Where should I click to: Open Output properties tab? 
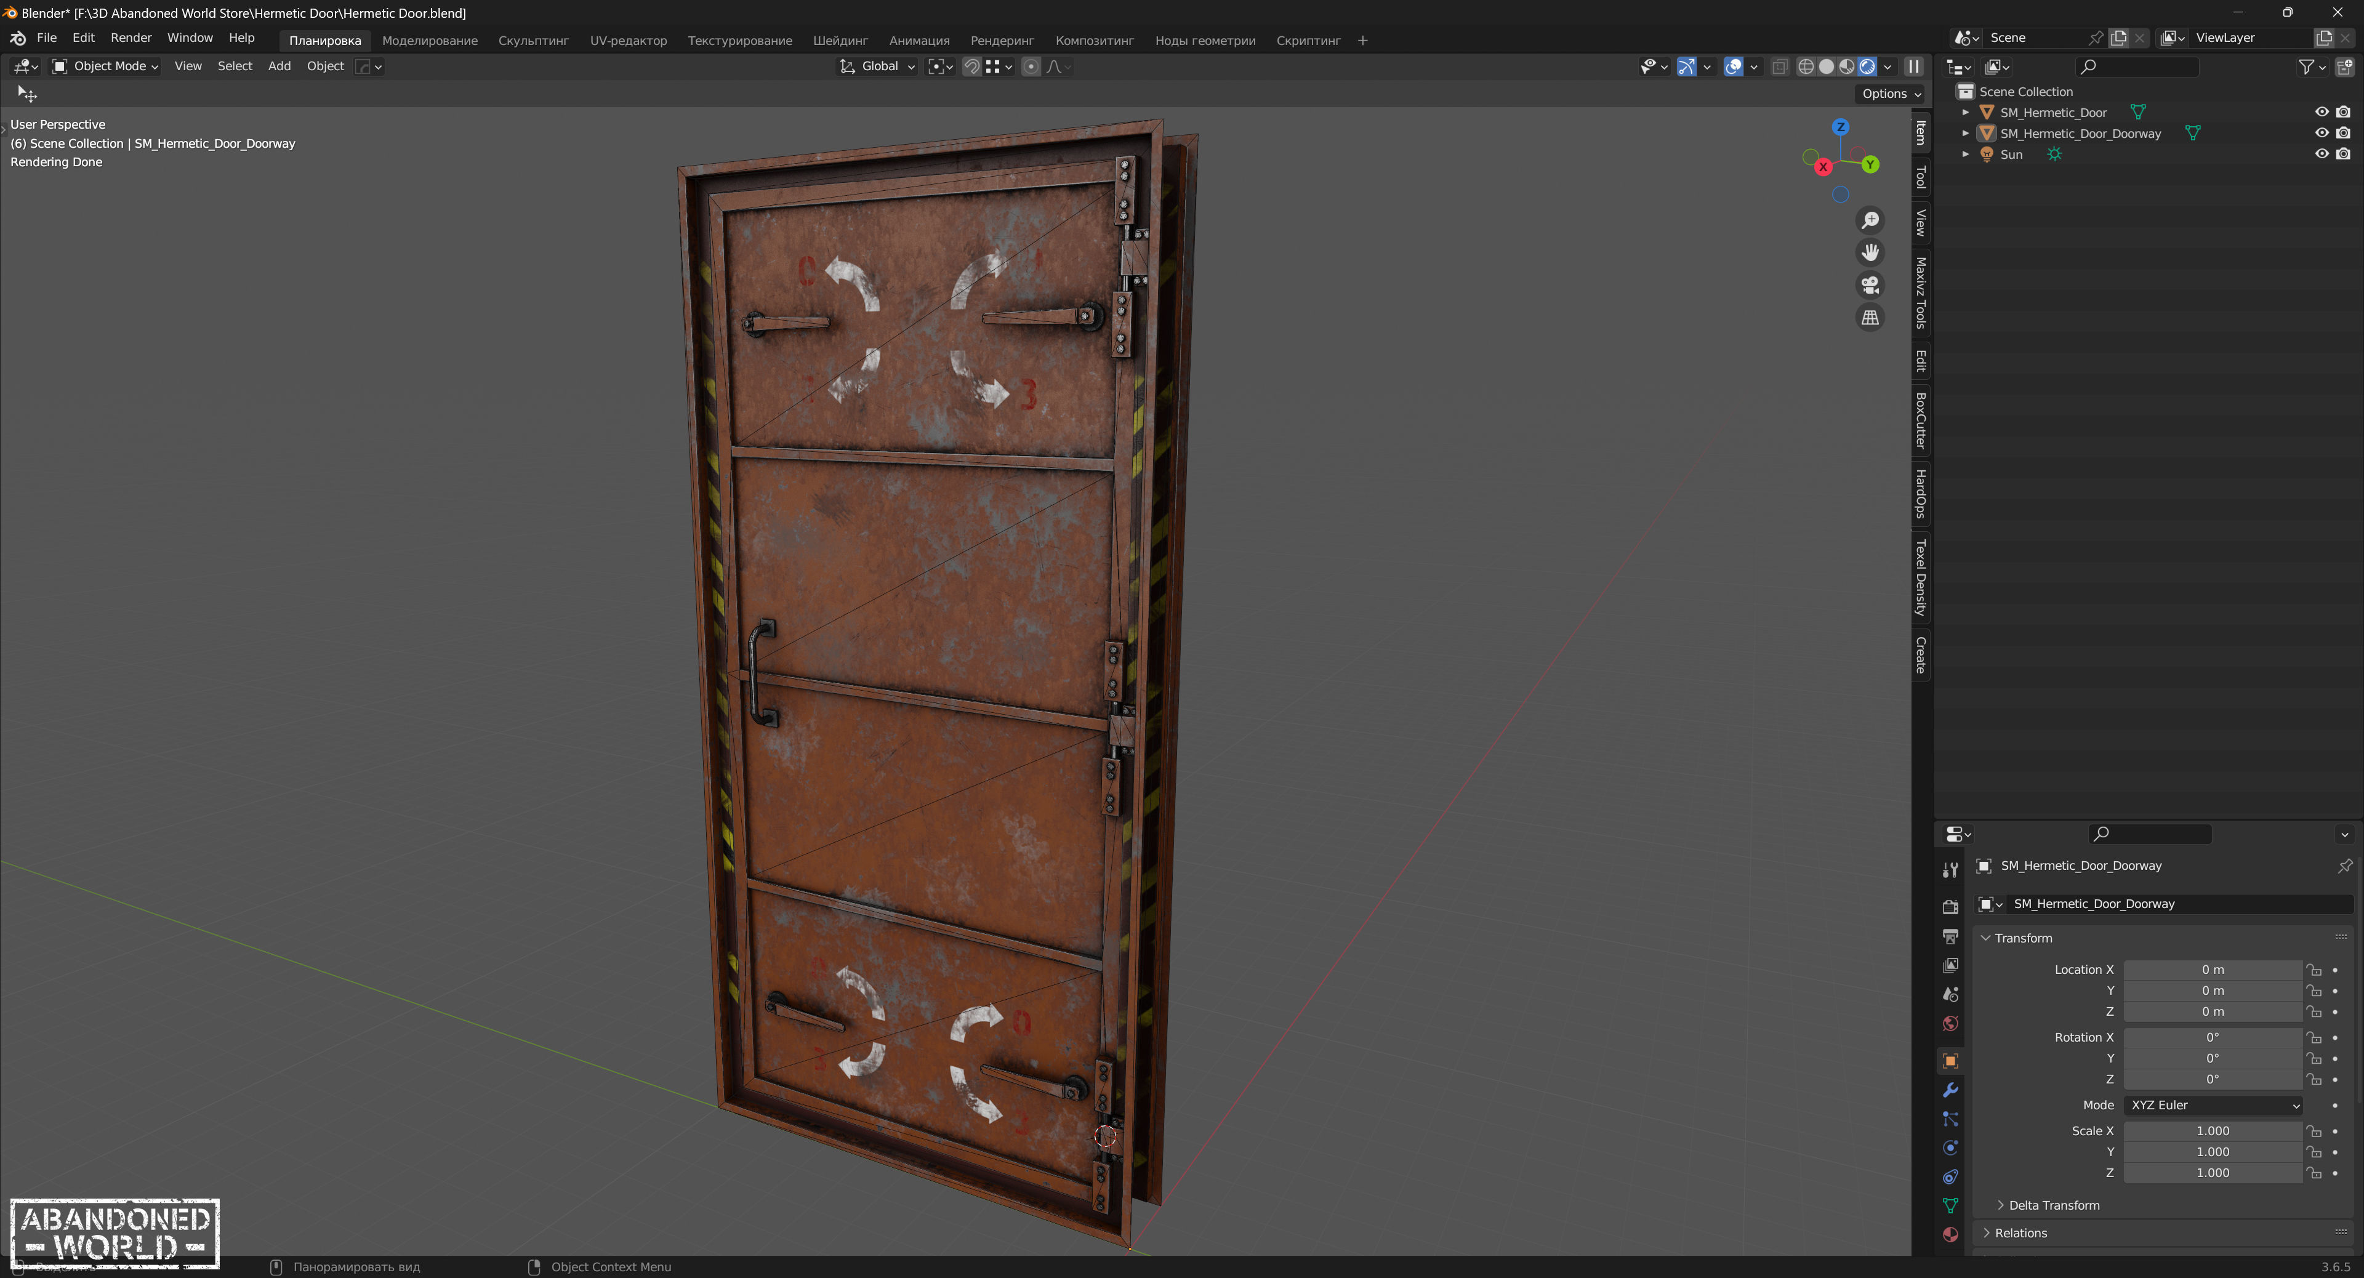point(1950,936)
